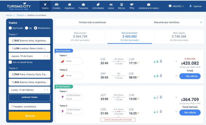This screenshot has height=125, width=206.
Task: Select the Alquileres house icon
Action: pos(70,5)
